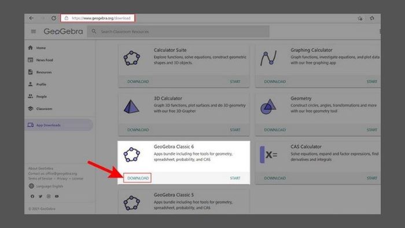The image size is (405, 228).
Task: Open Classroom in the sidebar
Action: [x=44, y=109]
